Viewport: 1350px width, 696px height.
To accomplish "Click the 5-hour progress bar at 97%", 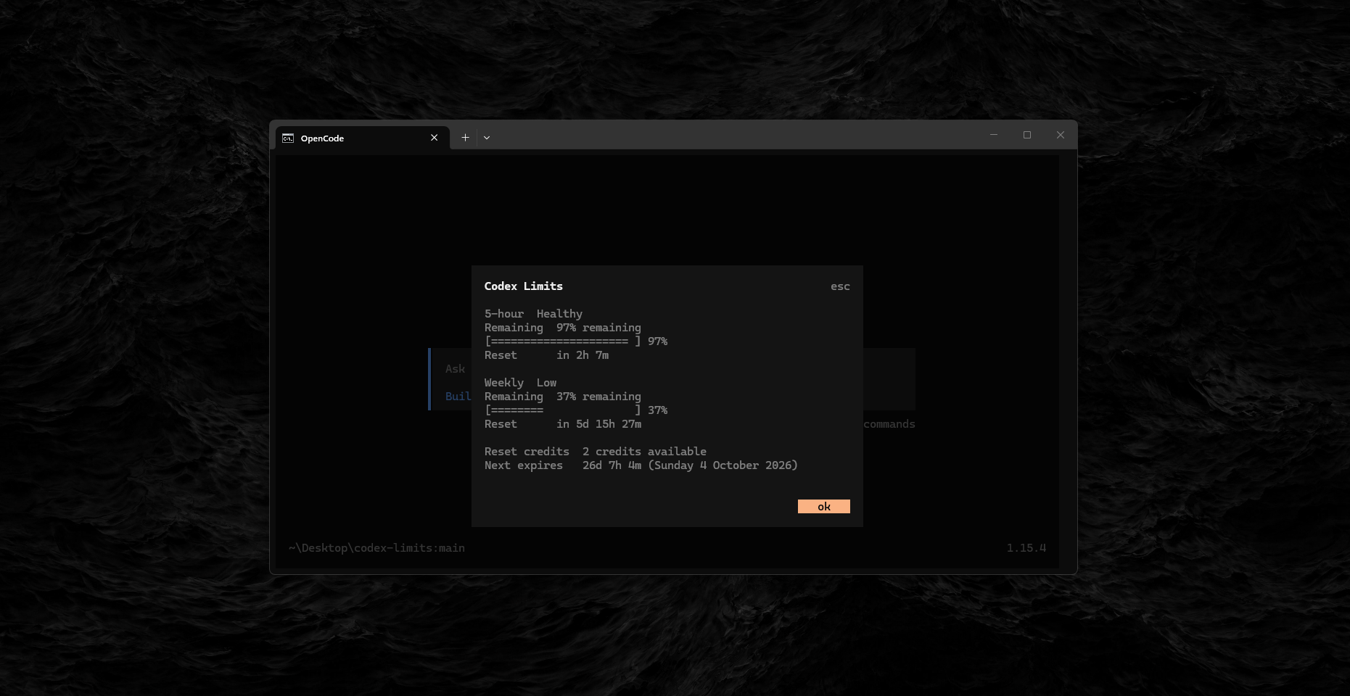I will [x=576, y=341].
